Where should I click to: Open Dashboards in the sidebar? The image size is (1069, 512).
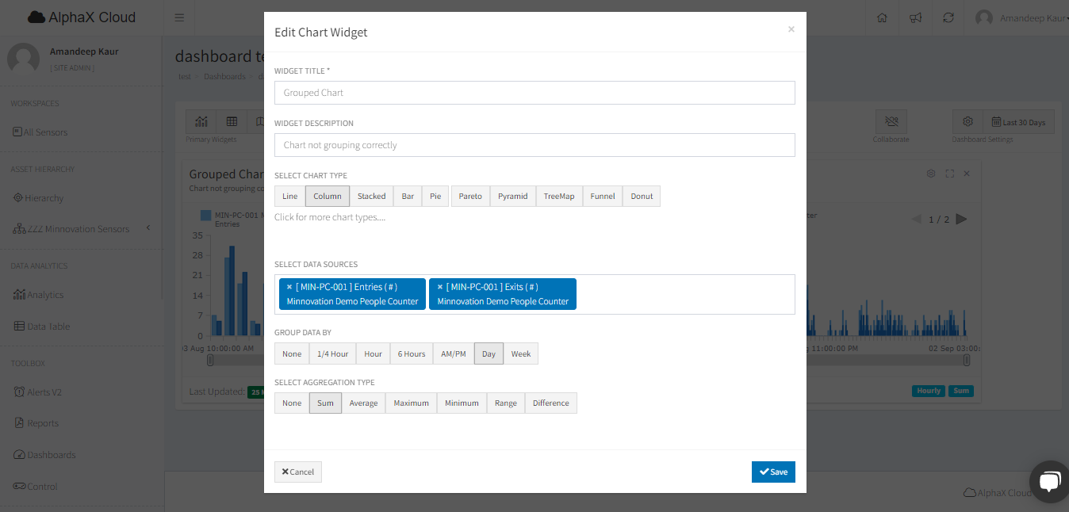(x=51, y=455)
